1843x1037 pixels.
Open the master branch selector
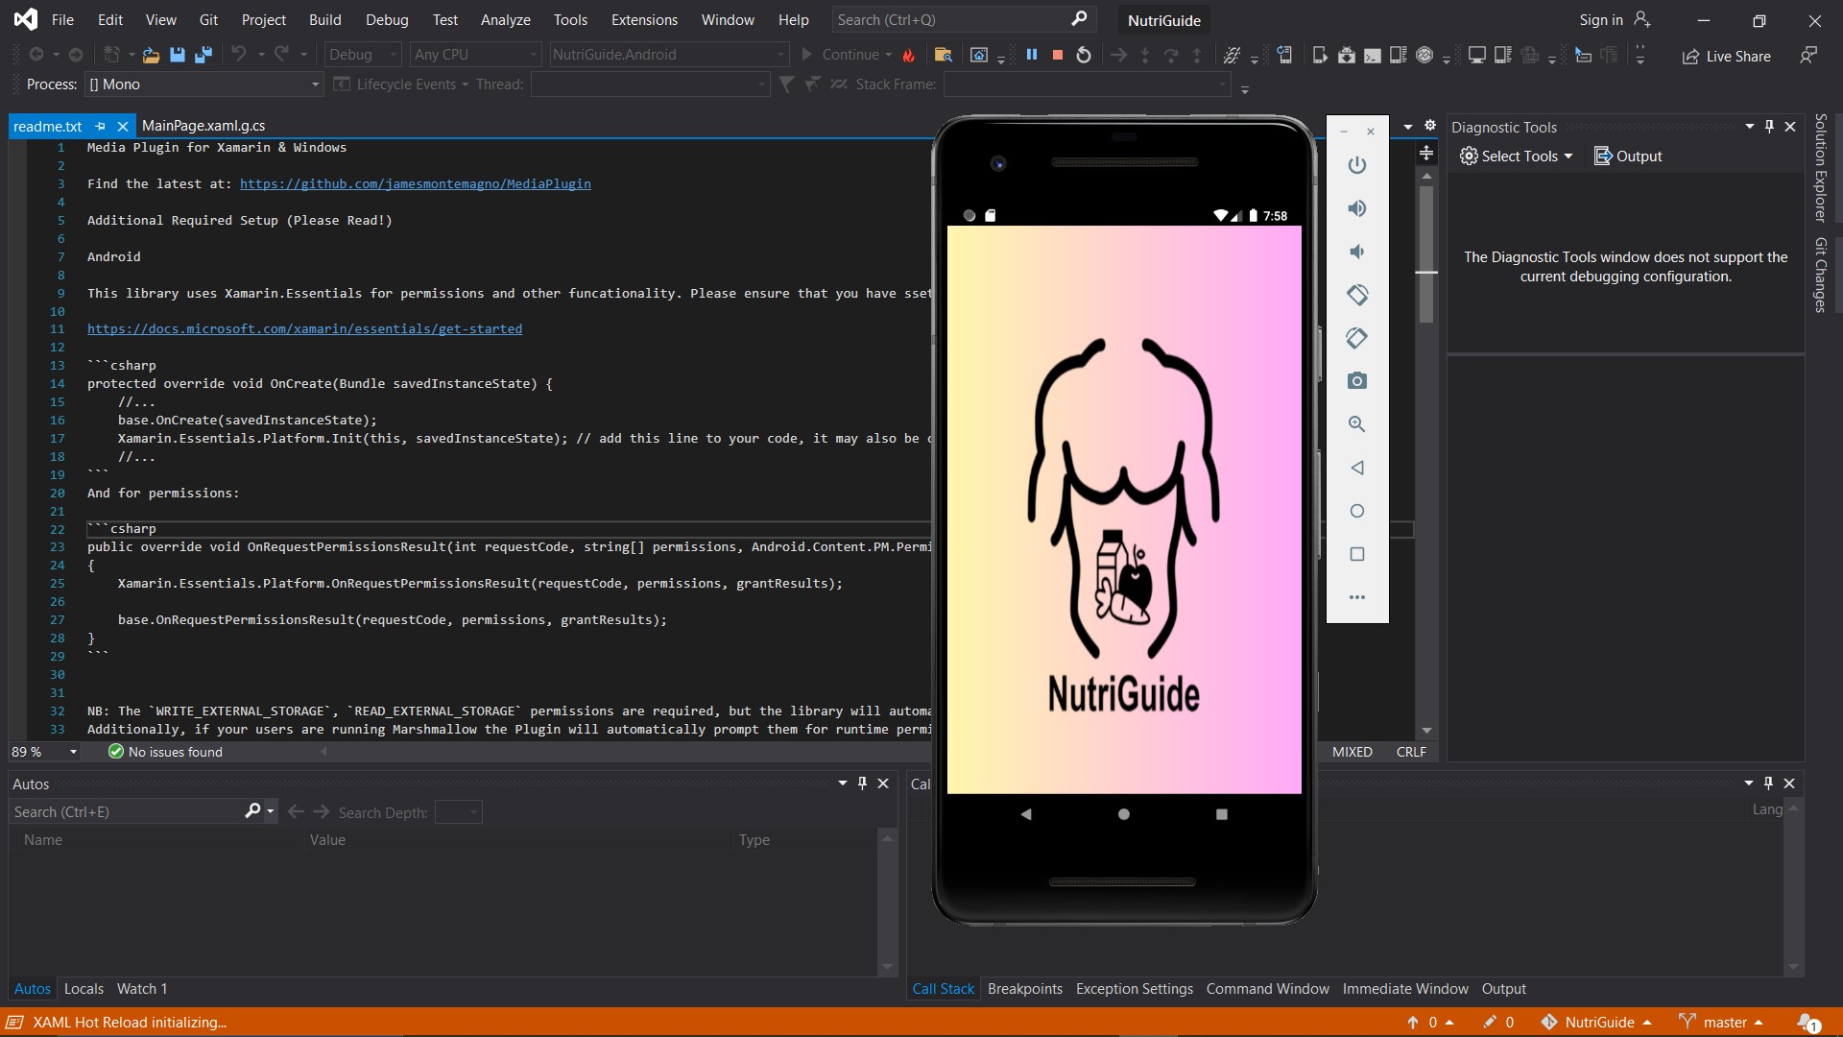(x=1722, y=1023)
